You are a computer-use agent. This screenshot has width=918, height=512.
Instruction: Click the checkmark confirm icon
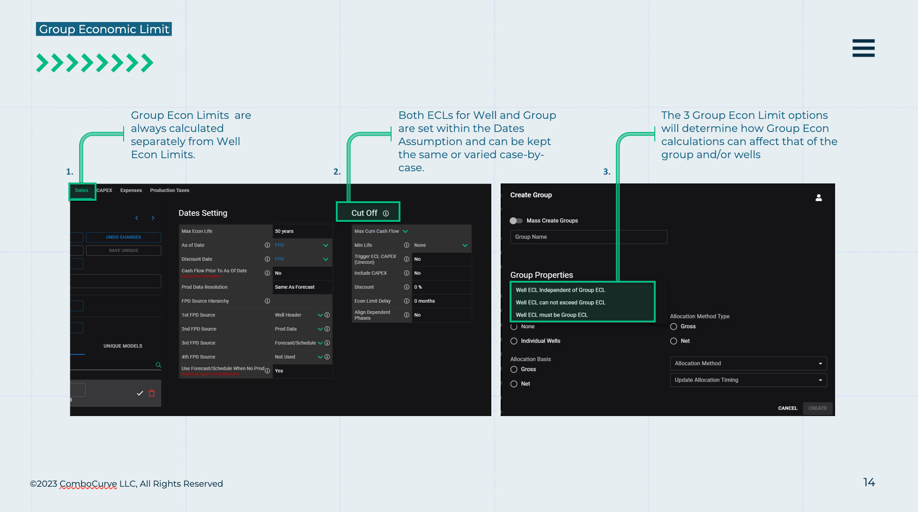click(140, 393)
